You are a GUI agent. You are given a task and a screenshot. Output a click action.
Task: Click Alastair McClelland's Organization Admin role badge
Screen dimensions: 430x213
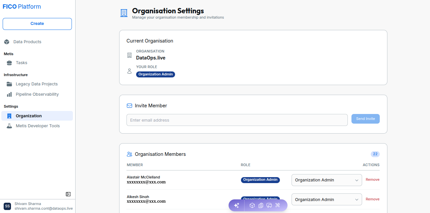pos(260,180)
